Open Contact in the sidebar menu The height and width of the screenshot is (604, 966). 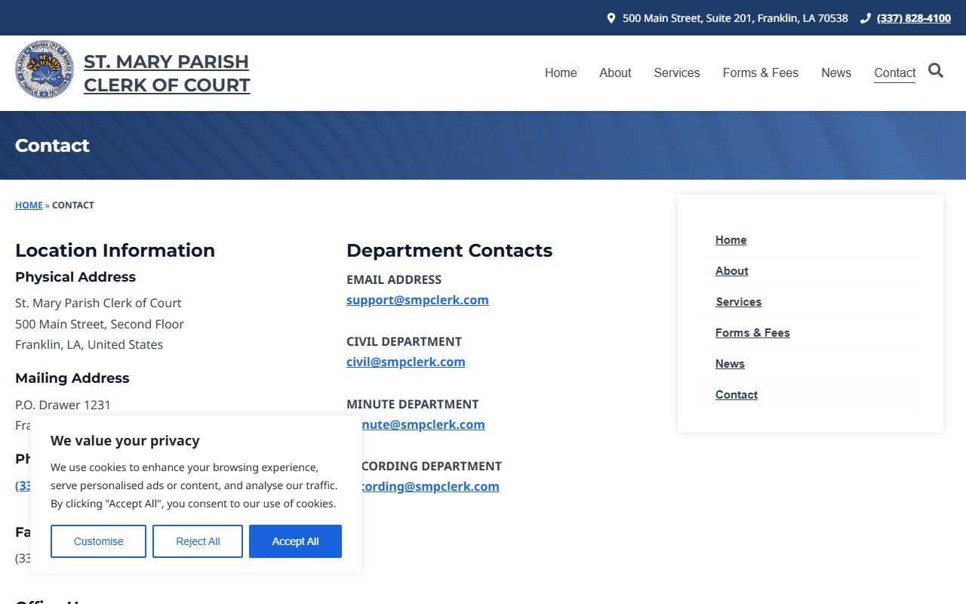[737, 395]
